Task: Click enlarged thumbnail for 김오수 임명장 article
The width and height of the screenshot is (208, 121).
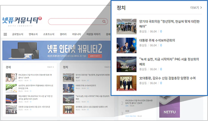Action: click(x=126, y=83)
